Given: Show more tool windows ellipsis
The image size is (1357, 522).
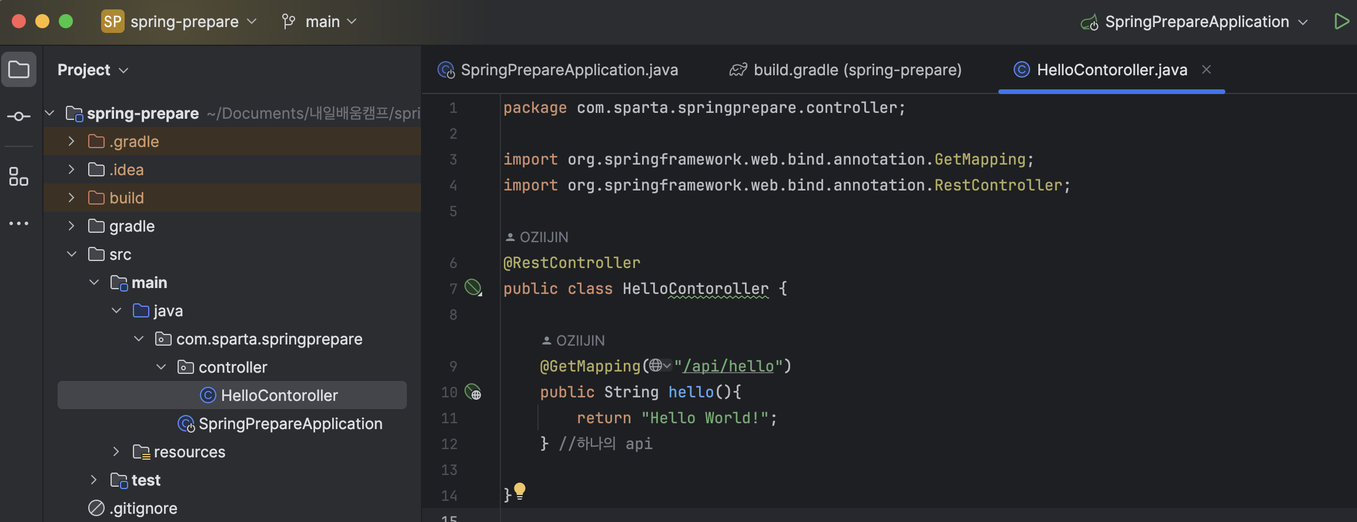Looking at the screenshot, I should [19, 223].
